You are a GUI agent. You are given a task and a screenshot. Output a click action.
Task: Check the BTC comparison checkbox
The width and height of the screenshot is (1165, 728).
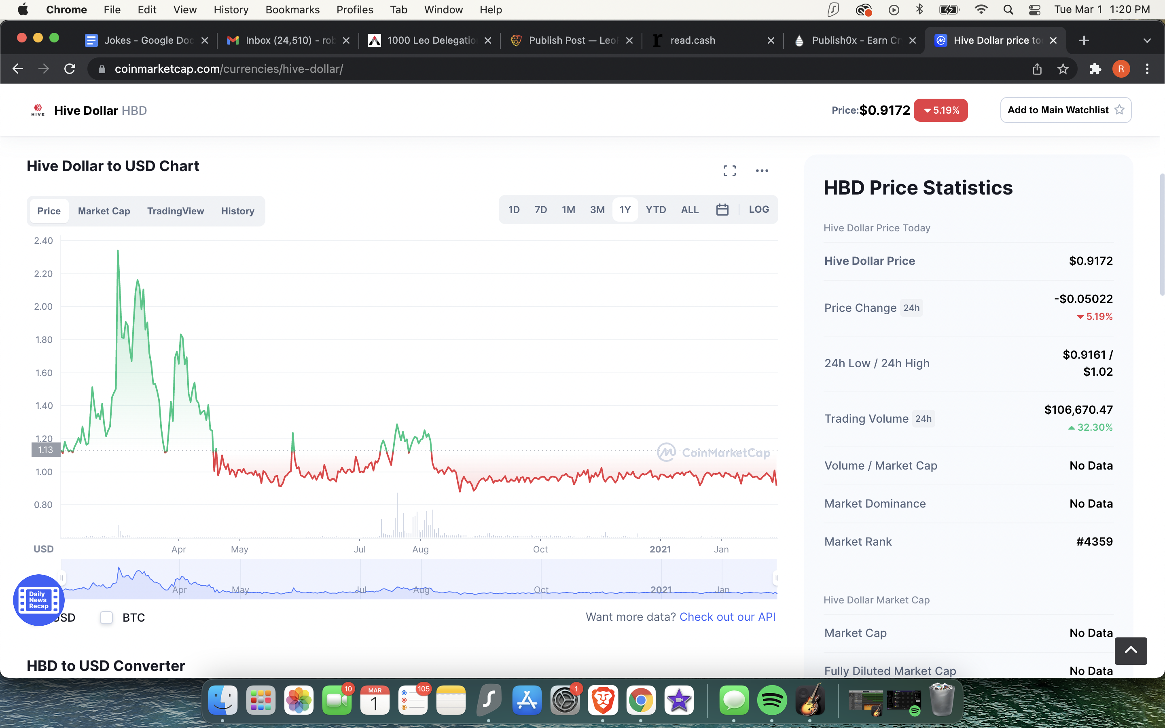coord(106,617)
